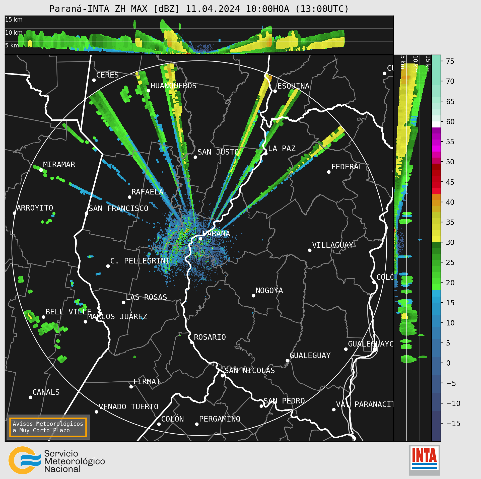Image resolution: width=481 pixels, height=479 pixels.
Task: Click the LAS ROSAS city label
Action: pyautogui.click(x=146, y=297)
